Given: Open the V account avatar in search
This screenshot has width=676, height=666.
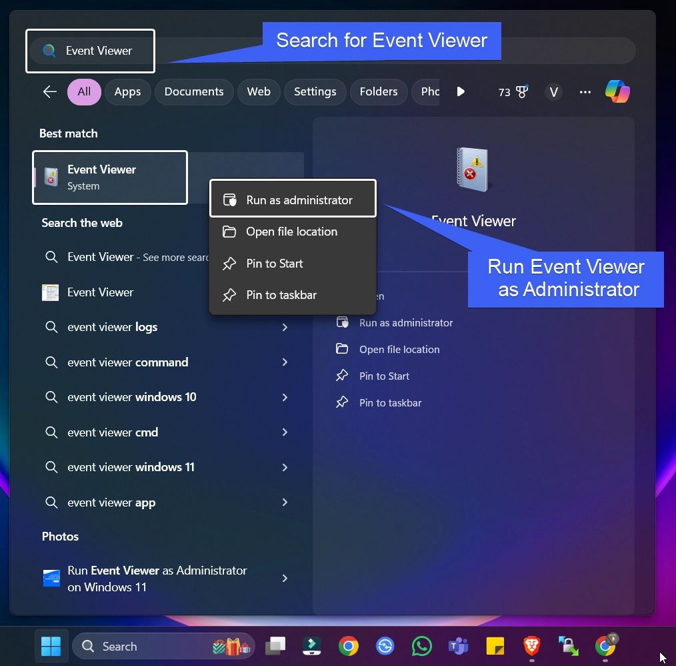Looking at the screenshot, I should 553,91.
